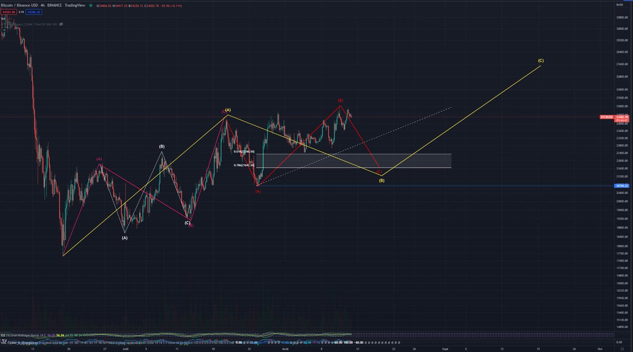Click the blue ask price label 24386.20
Viewport: 633px width, 352px height.
[33, 12]
